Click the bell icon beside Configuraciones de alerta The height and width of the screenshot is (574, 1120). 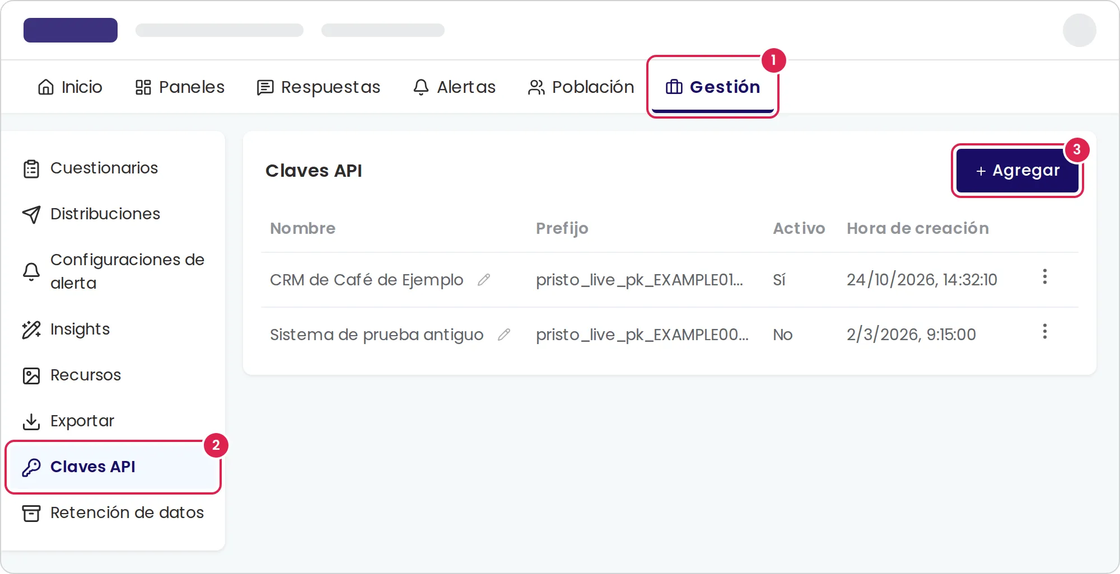tap(31, 272)
